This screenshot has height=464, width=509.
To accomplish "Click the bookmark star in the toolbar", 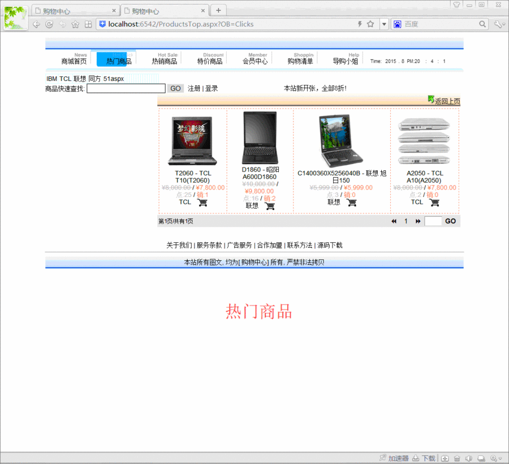I will (x=76, y=24).
